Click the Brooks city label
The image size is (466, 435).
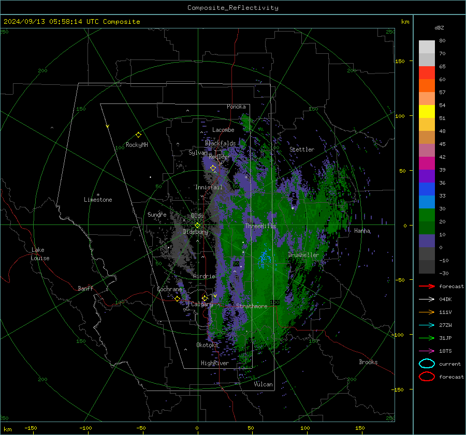pos(368,362)
